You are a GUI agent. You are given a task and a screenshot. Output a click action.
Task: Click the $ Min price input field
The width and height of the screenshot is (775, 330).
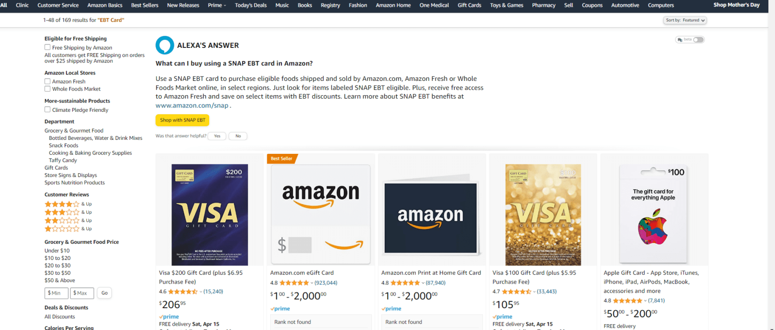point(56,293)
